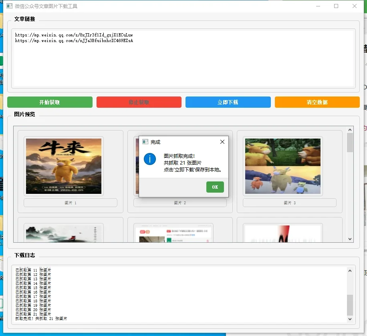
Task: Click the URL ending in BfuibxhcIC469EZsA
Action: [74, 40]
